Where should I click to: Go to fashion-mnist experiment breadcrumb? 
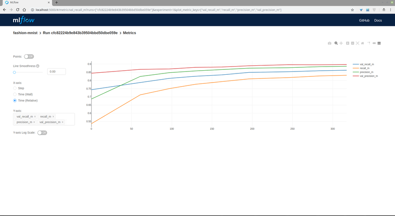(x=25, y=33)
